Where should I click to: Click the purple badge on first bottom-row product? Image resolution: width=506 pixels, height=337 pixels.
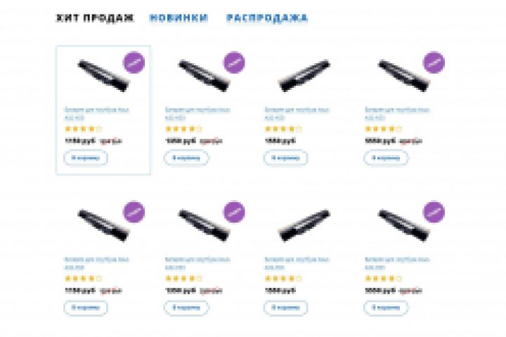pos(134,212)
